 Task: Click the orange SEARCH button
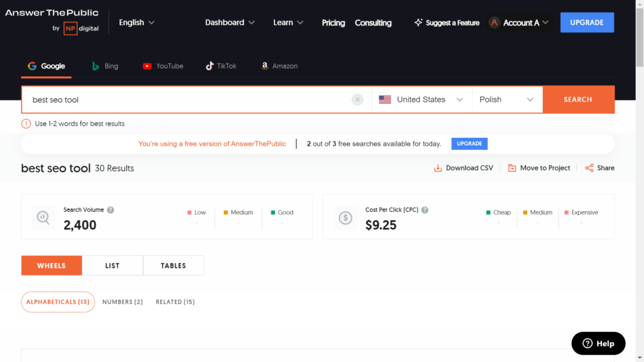(x=579, y=99)
